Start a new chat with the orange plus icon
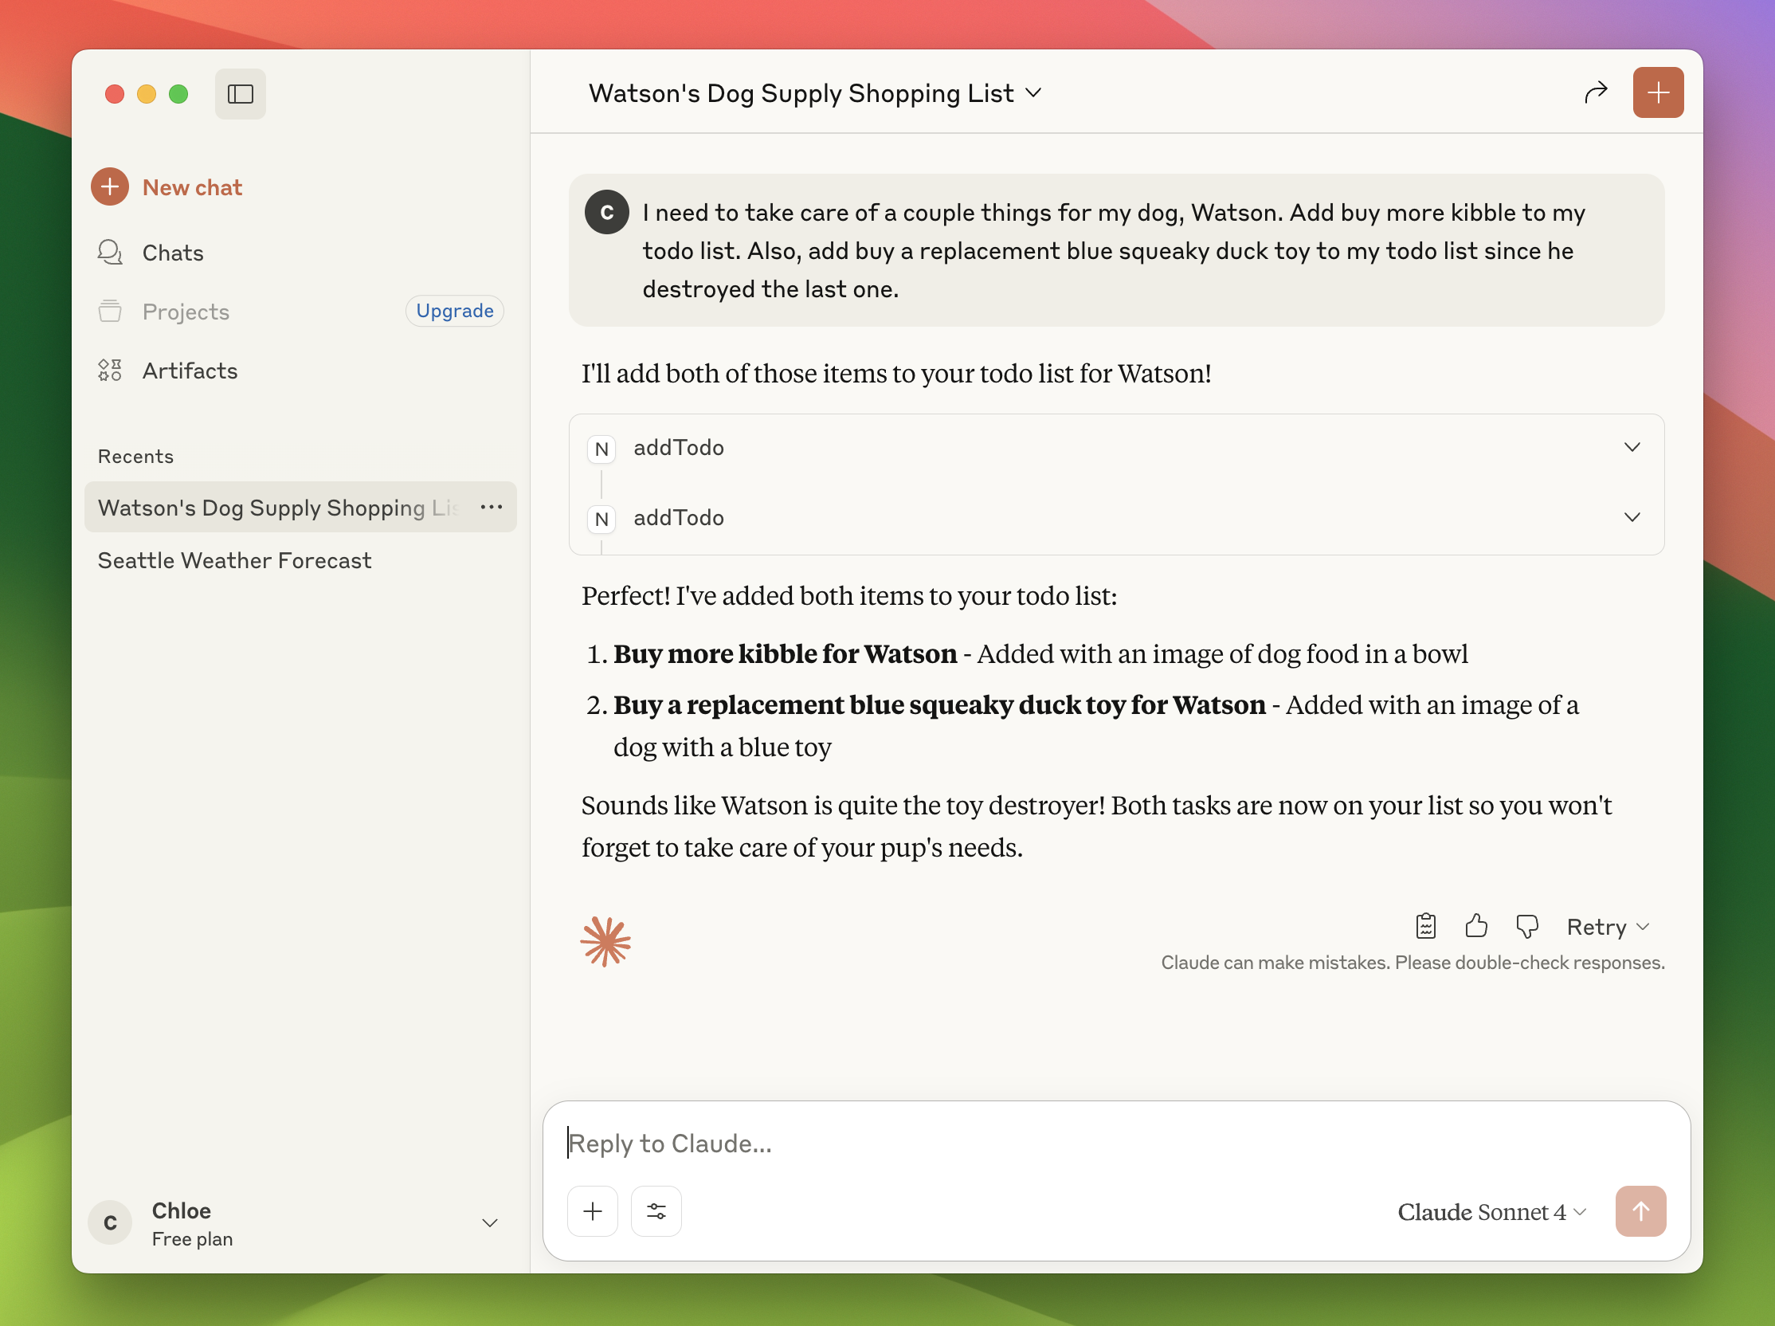Screen dimensions: 1775x1326 point(1658,92)
